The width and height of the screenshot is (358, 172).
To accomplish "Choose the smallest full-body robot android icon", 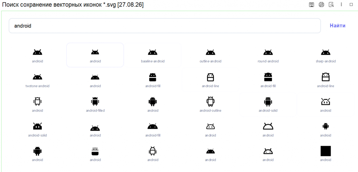I will coord(325,126).
